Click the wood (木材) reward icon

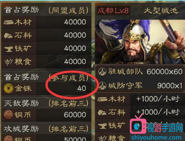(9, 22)
